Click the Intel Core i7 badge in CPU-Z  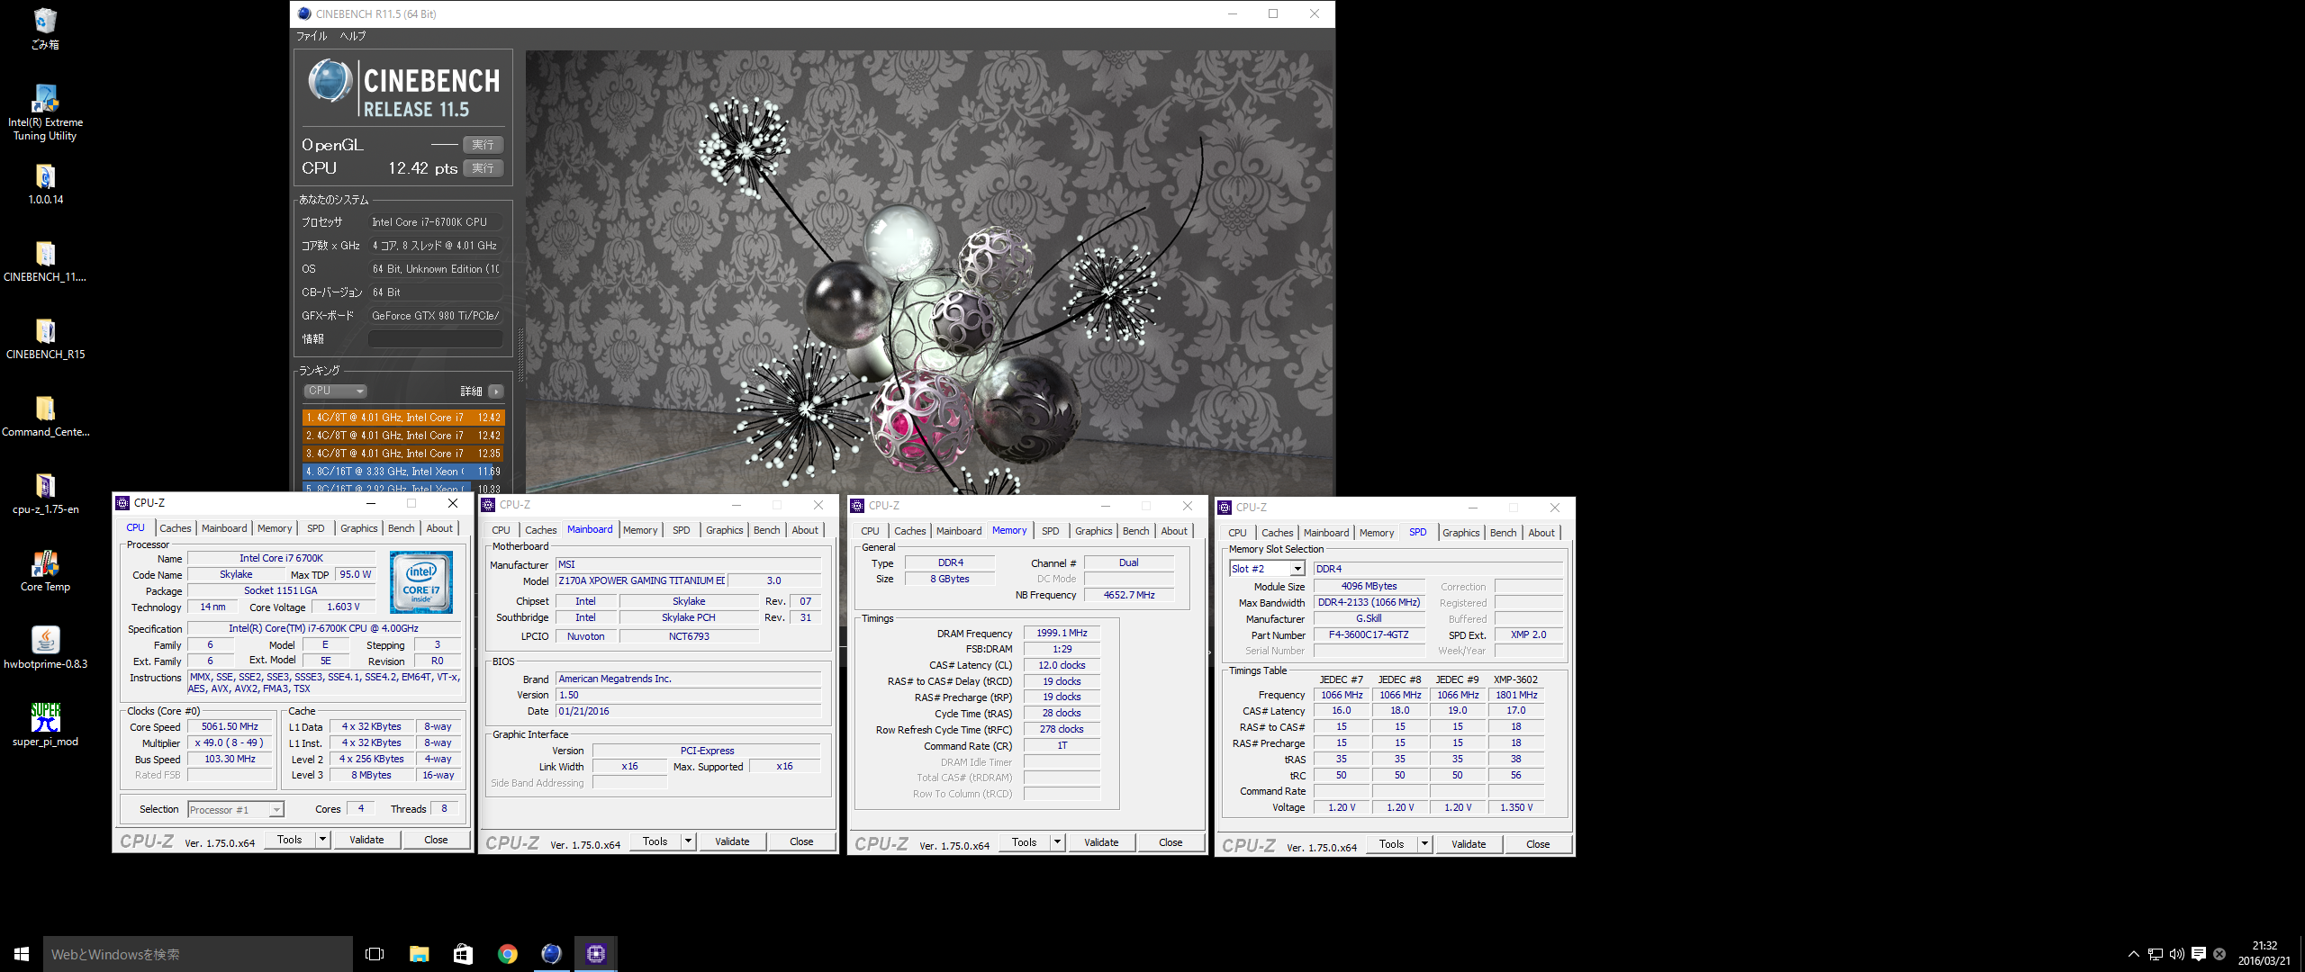click(421, 582)
